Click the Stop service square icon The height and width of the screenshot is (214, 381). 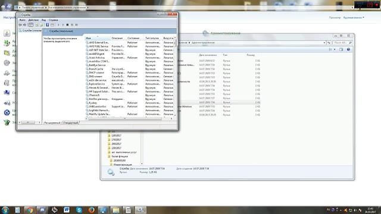tap(67, 25)
